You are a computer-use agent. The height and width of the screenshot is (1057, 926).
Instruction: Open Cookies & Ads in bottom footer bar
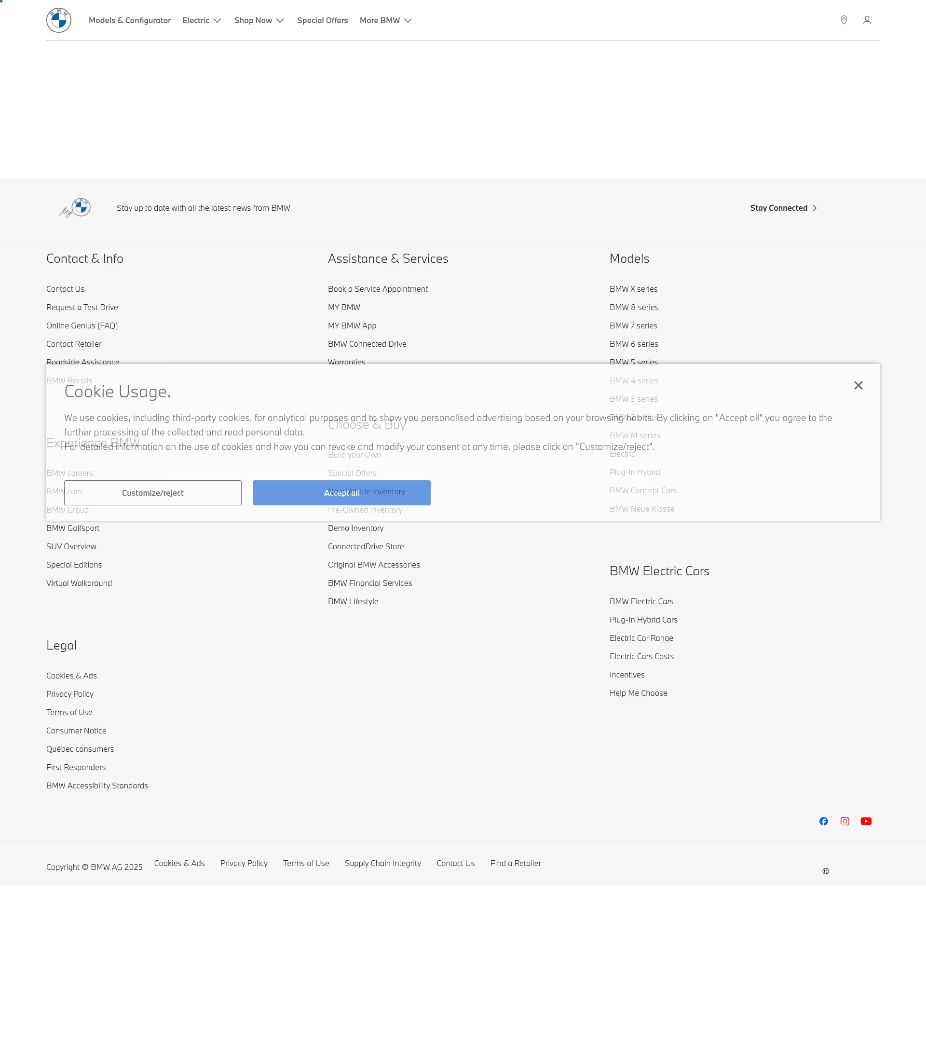pos(179,863)
